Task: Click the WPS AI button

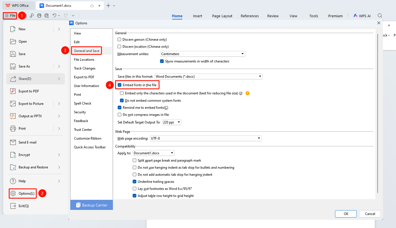Action: click(362, 16)
